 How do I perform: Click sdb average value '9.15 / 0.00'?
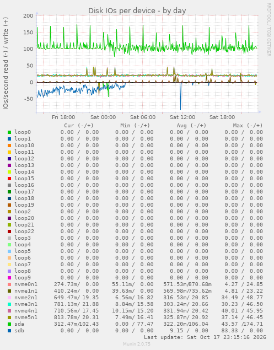point(189,331)
